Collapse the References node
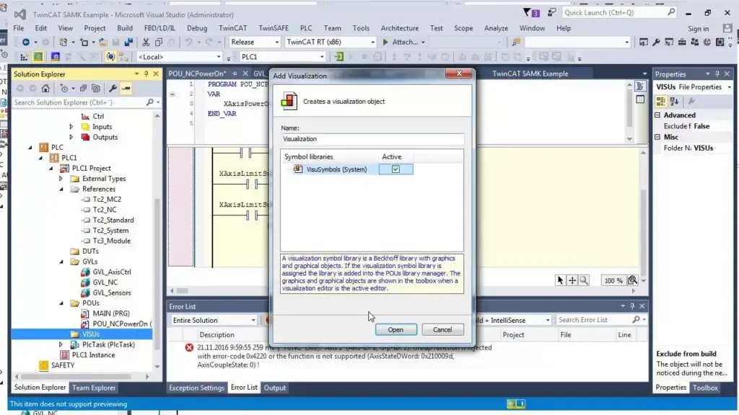This screenshot has height=415, width=739. (61, 189)
